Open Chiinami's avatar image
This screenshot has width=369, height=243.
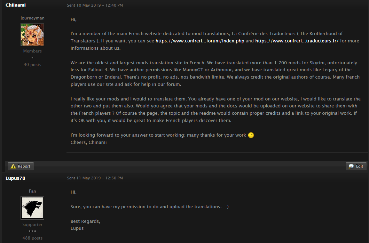(32, 34)
